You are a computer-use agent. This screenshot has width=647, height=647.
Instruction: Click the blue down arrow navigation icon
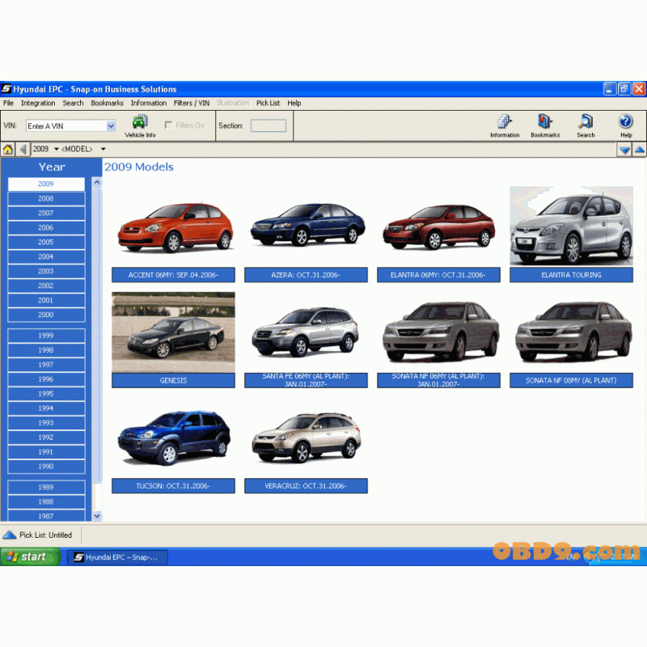(x=624, y=150)
